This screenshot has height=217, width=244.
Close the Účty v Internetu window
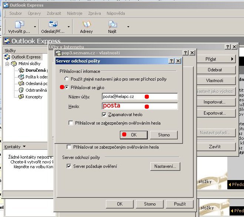point(234,47)
